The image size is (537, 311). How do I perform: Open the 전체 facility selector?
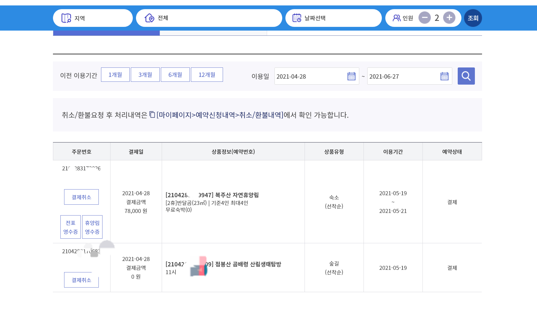(209, 18)
